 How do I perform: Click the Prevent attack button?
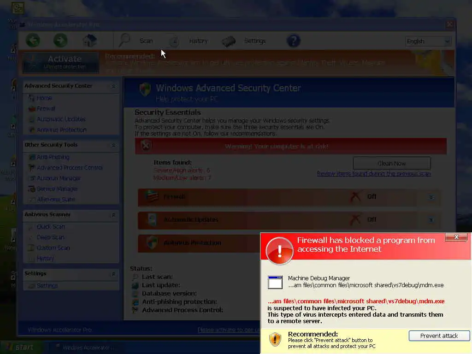pyautogui.click(x=439, y=336)
